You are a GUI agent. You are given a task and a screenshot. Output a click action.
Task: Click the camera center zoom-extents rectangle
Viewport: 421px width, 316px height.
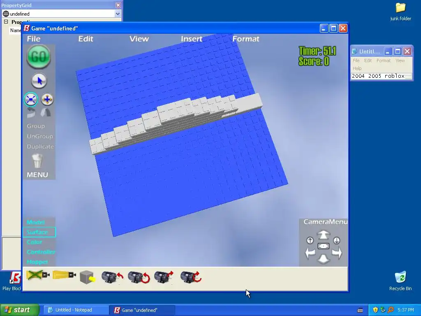(x=323, y=246)
